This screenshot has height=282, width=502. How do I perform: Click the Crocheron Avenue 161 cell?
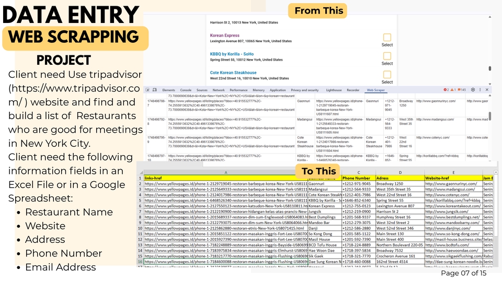pyautogui.click(x=400, y=256)
